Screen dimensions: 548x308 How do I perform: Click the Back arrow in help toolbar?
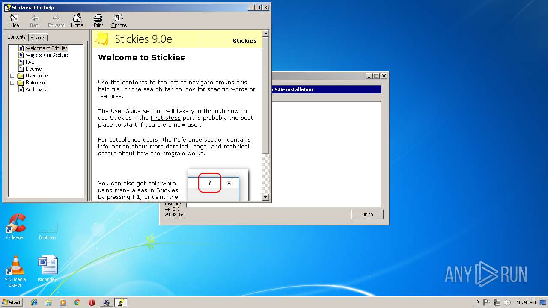[x=35, y=21]
